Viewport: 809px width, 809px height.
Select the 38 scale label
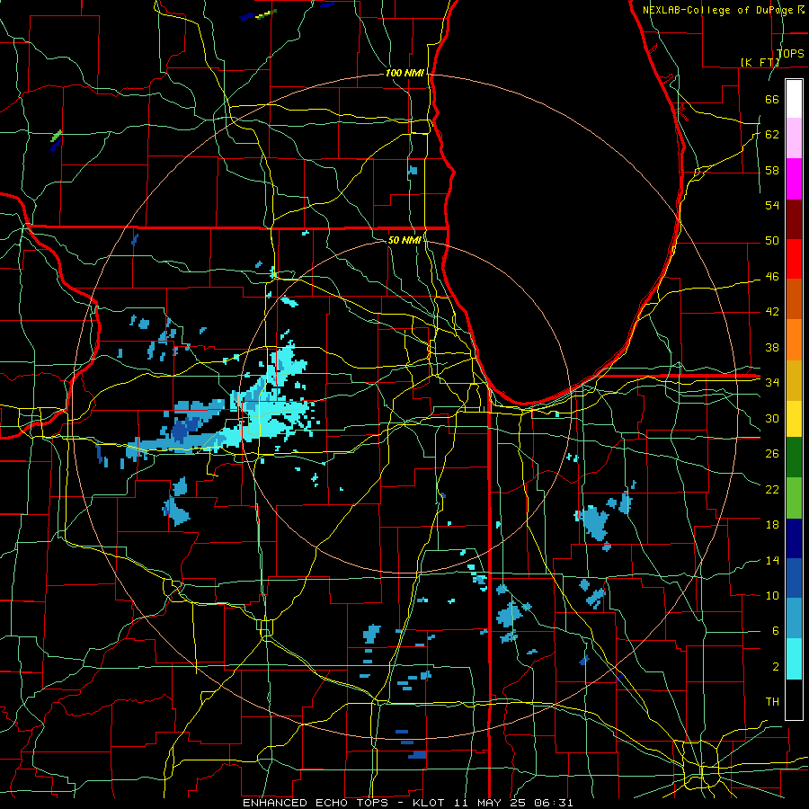point(772,347)
